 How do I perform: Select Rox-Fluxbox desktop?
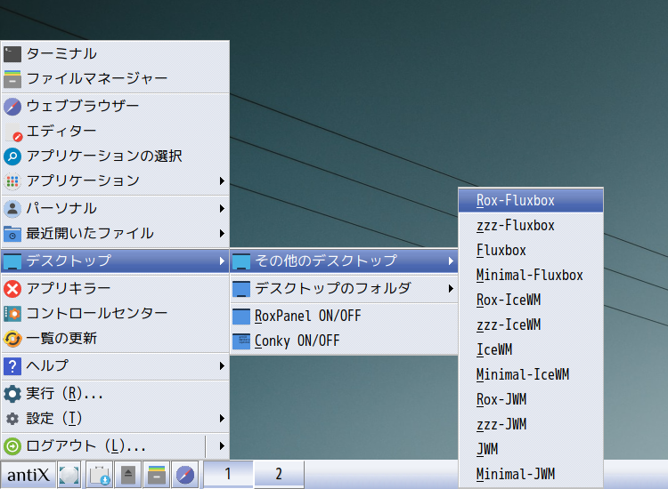pos(531,200)
